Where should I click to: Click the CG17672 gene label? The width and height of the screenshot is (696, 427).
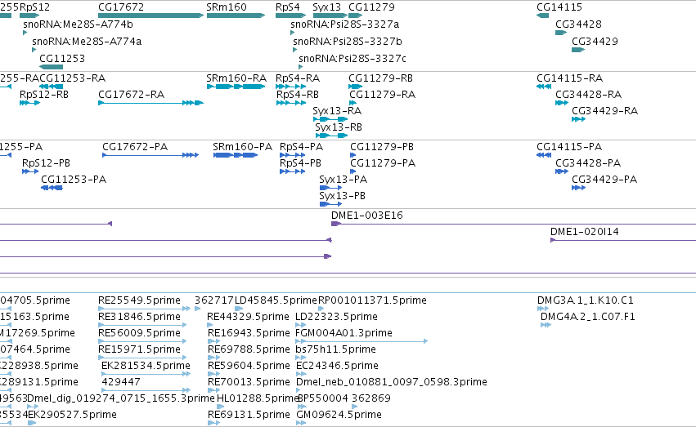(x=121, y=7)
